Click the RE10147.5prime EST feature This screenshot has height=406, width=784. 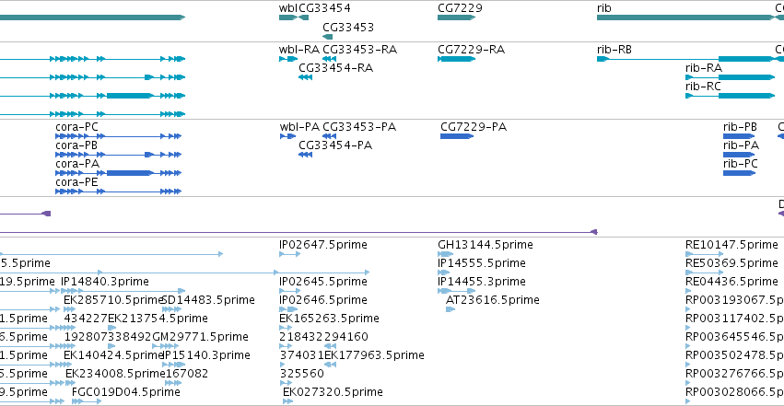(x=704, y=254)
